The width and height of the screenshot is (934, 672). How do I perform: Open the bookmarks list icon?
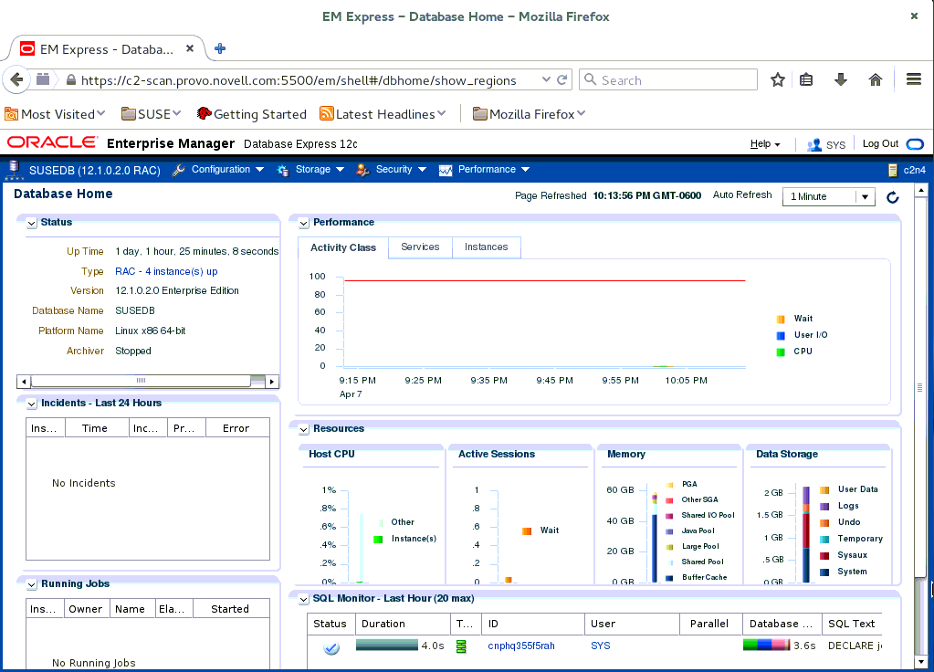(x=806, y=79)
